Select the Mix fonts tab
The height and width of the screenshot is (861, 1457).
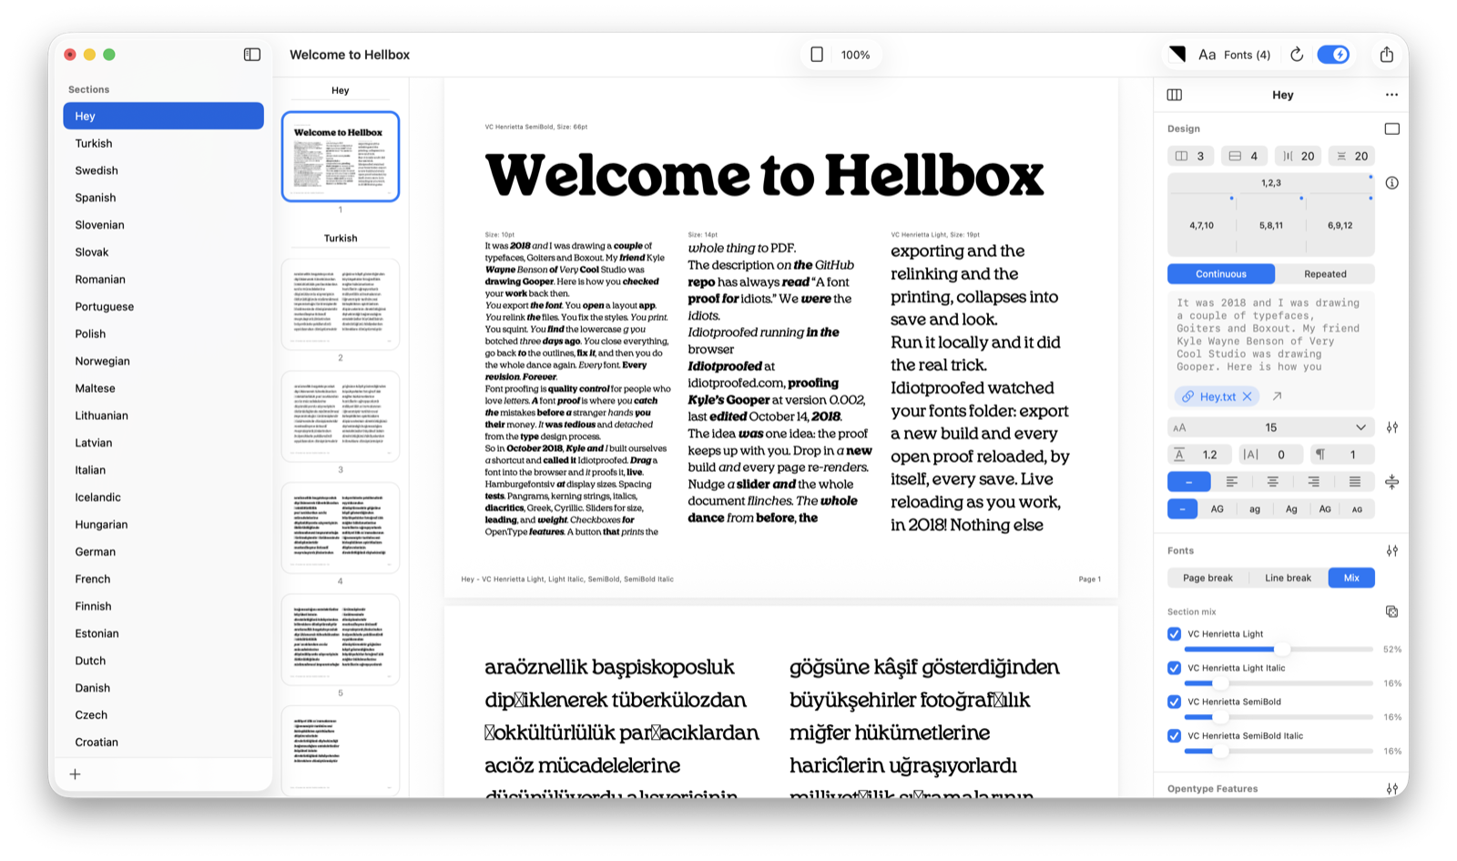tap(1351, 578)
